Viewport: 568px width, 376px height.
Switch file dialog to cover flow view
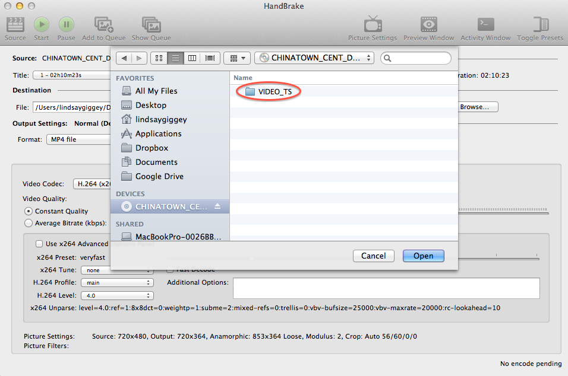pyautogui.click(x=210, y=58)
